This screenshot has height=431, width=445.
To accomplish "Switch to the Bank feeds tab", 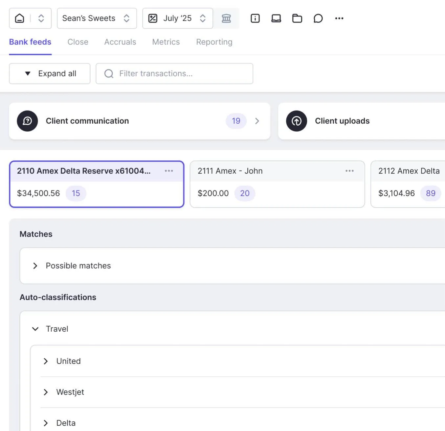I will [30, 42].
